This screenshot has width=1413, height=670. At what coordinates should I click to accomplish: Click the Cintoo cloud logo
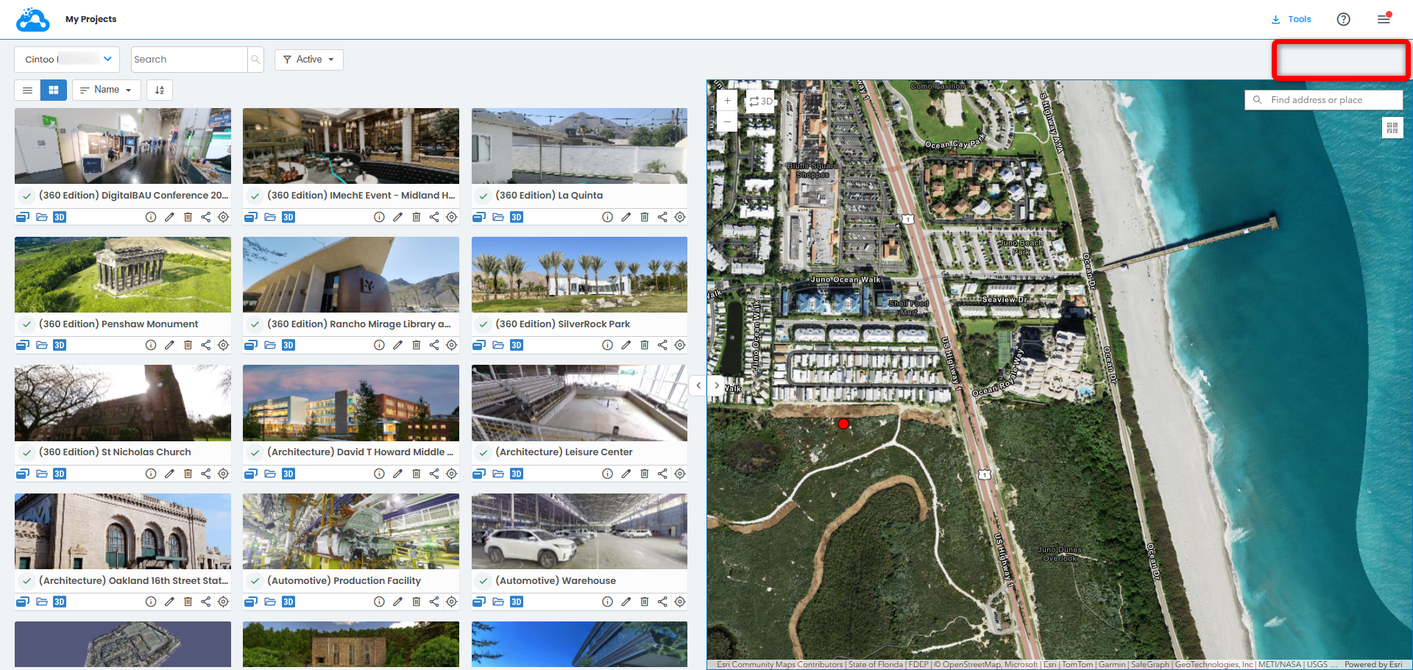[x=33, y=20]
